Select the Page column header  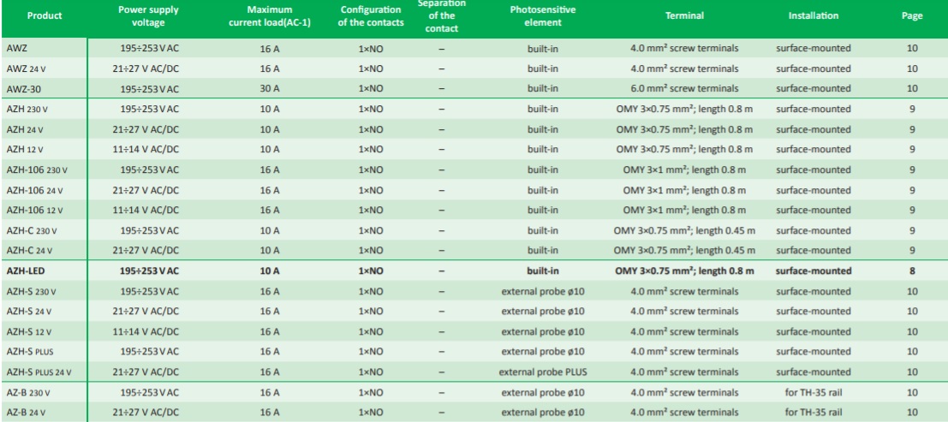click(x=912, y=16)
